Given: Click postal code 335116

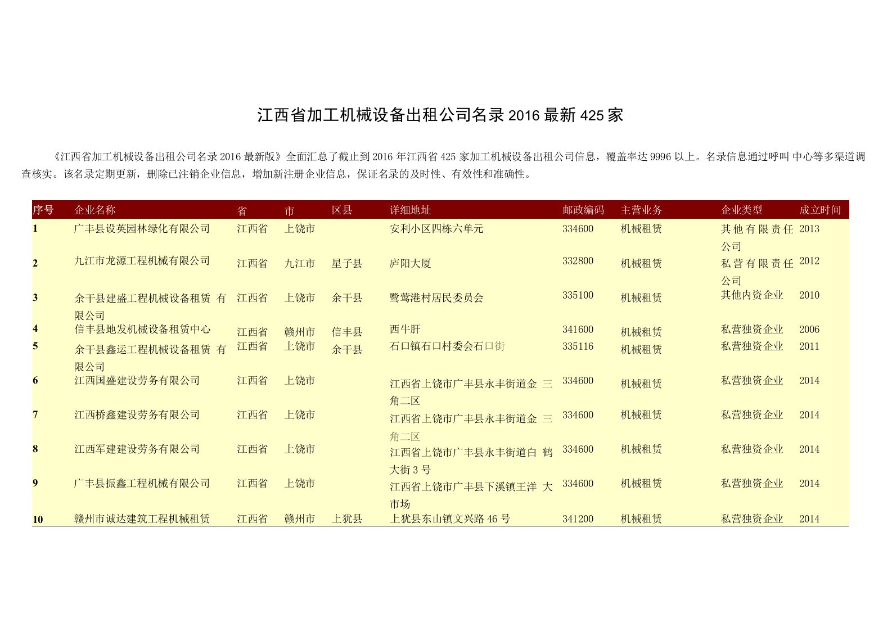Looking at the screenshot, I should (578, 346).
